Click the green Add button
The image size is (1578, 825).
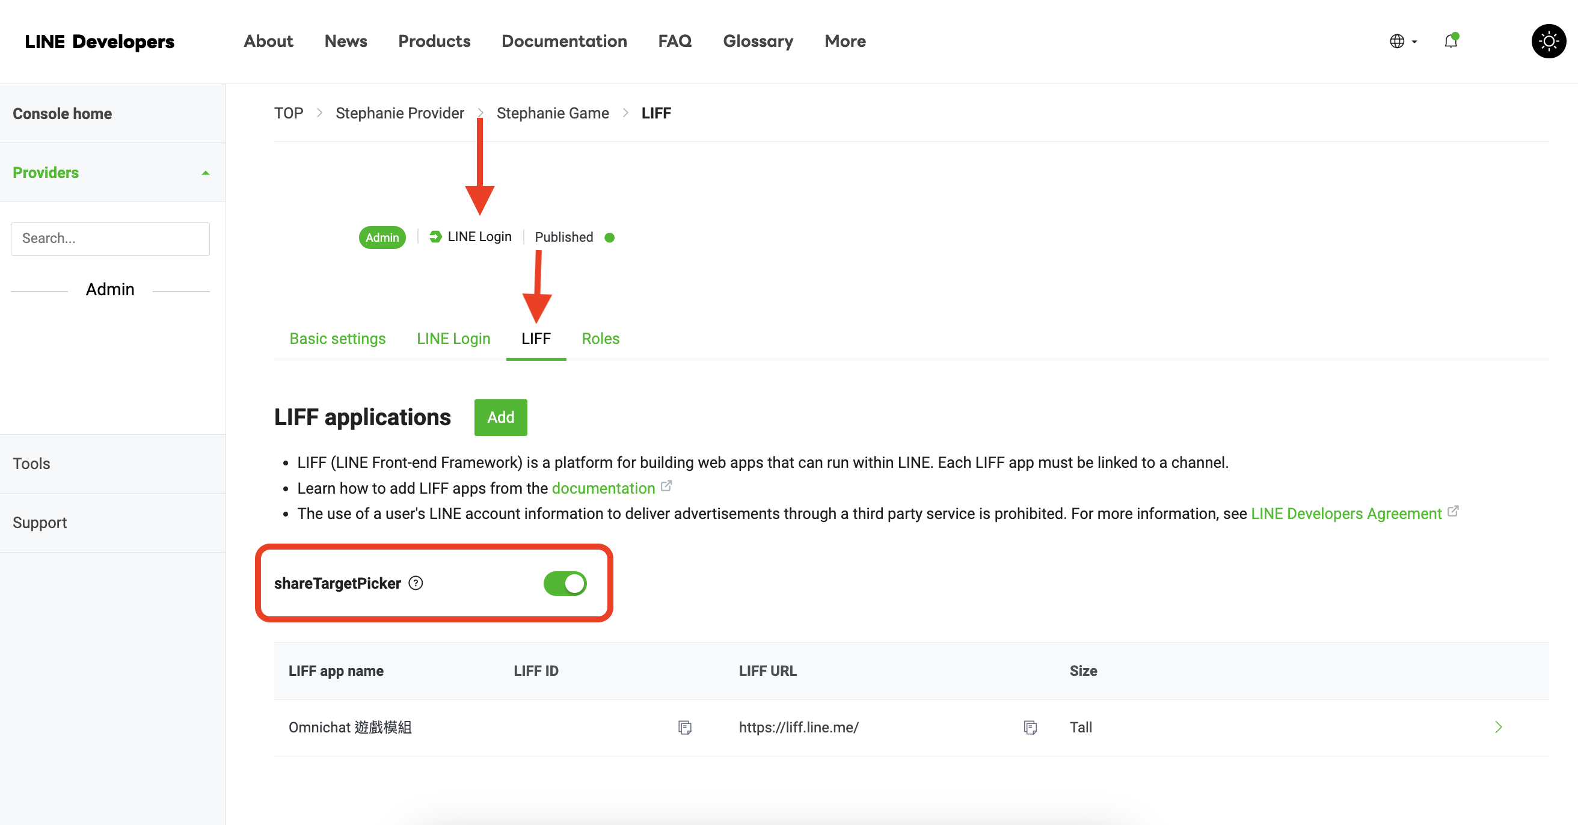500,417
